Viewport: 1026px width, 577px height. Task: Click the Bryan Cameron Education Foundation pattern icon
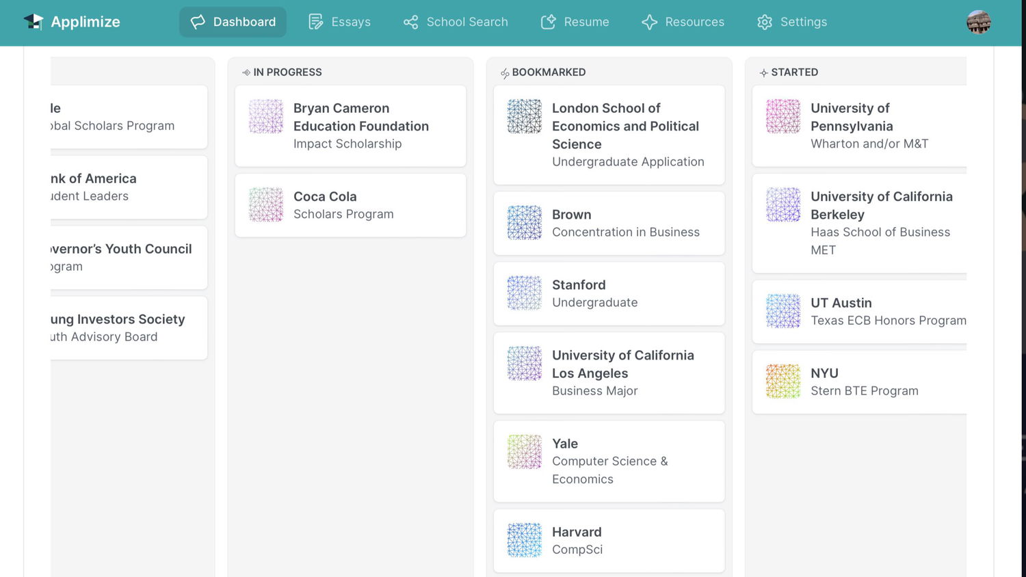click(x=266, y=116)
